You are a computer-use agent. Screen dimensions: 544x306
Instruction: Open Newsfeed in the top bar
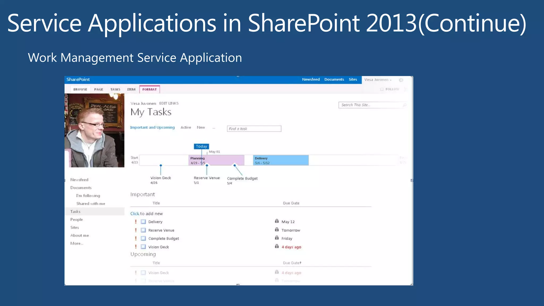(x=311, y=79)
